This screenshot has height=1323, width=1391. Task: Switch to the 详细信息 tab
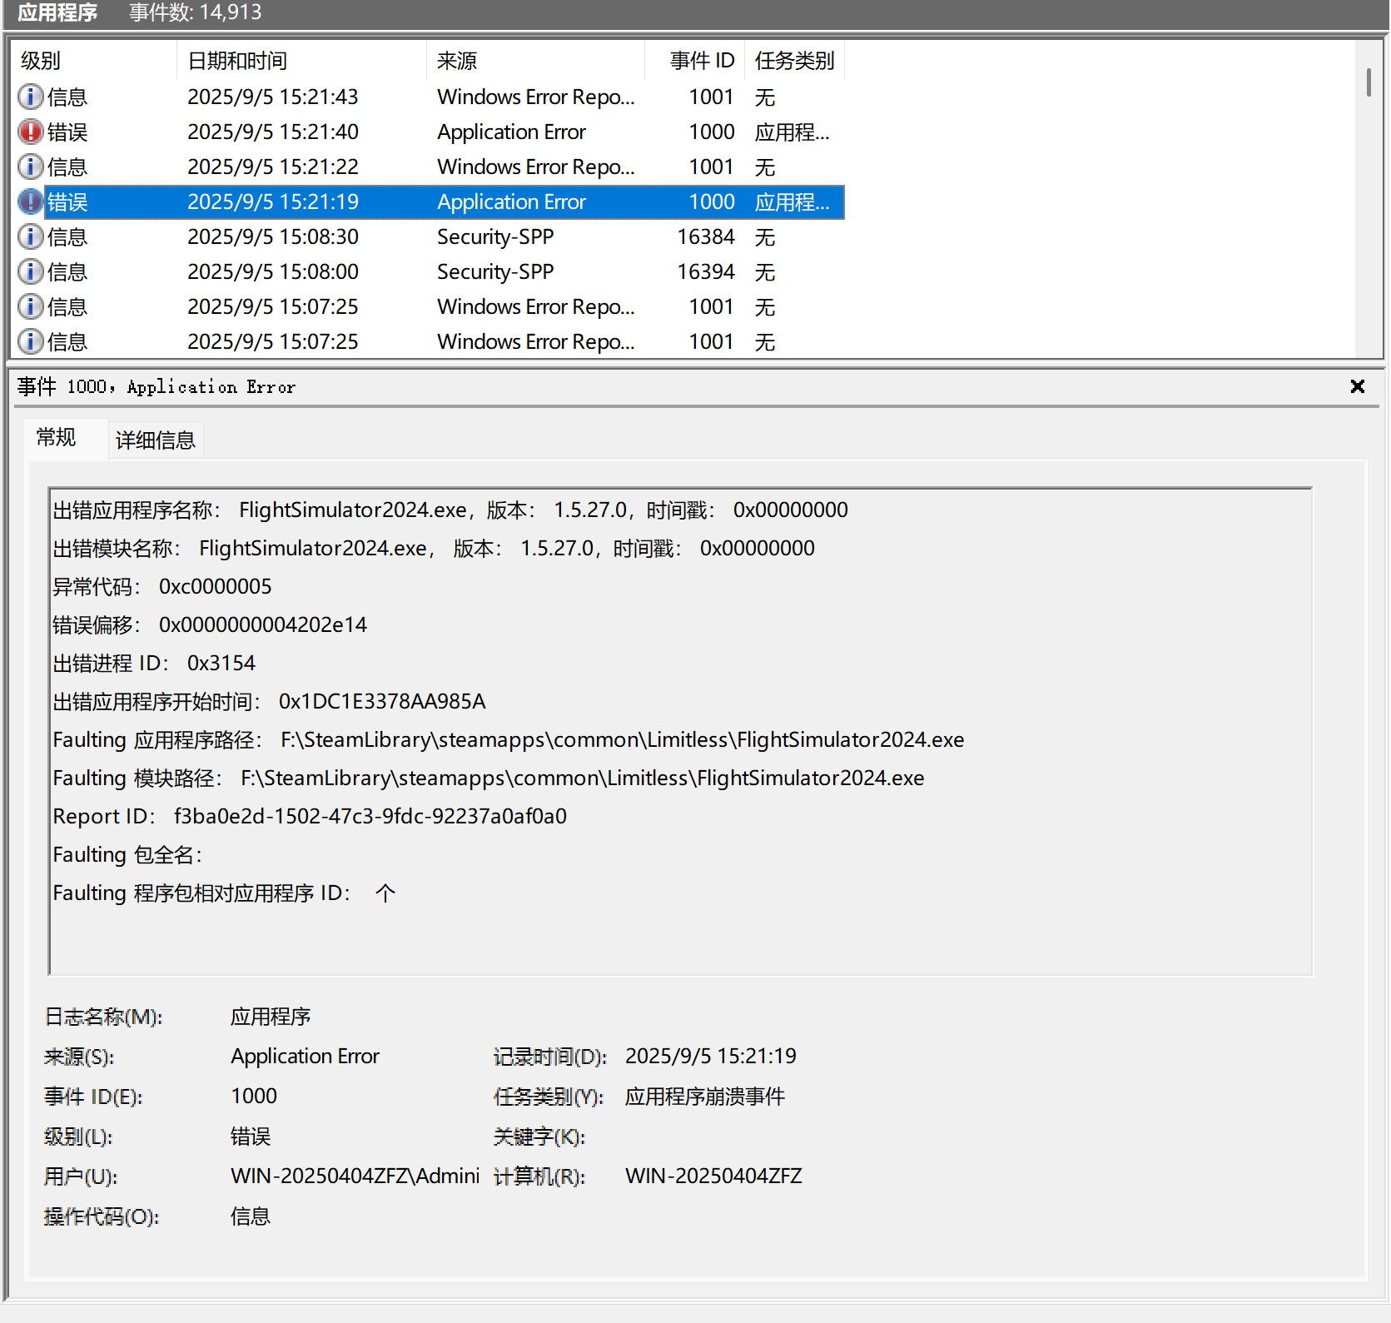coord(156,440)
